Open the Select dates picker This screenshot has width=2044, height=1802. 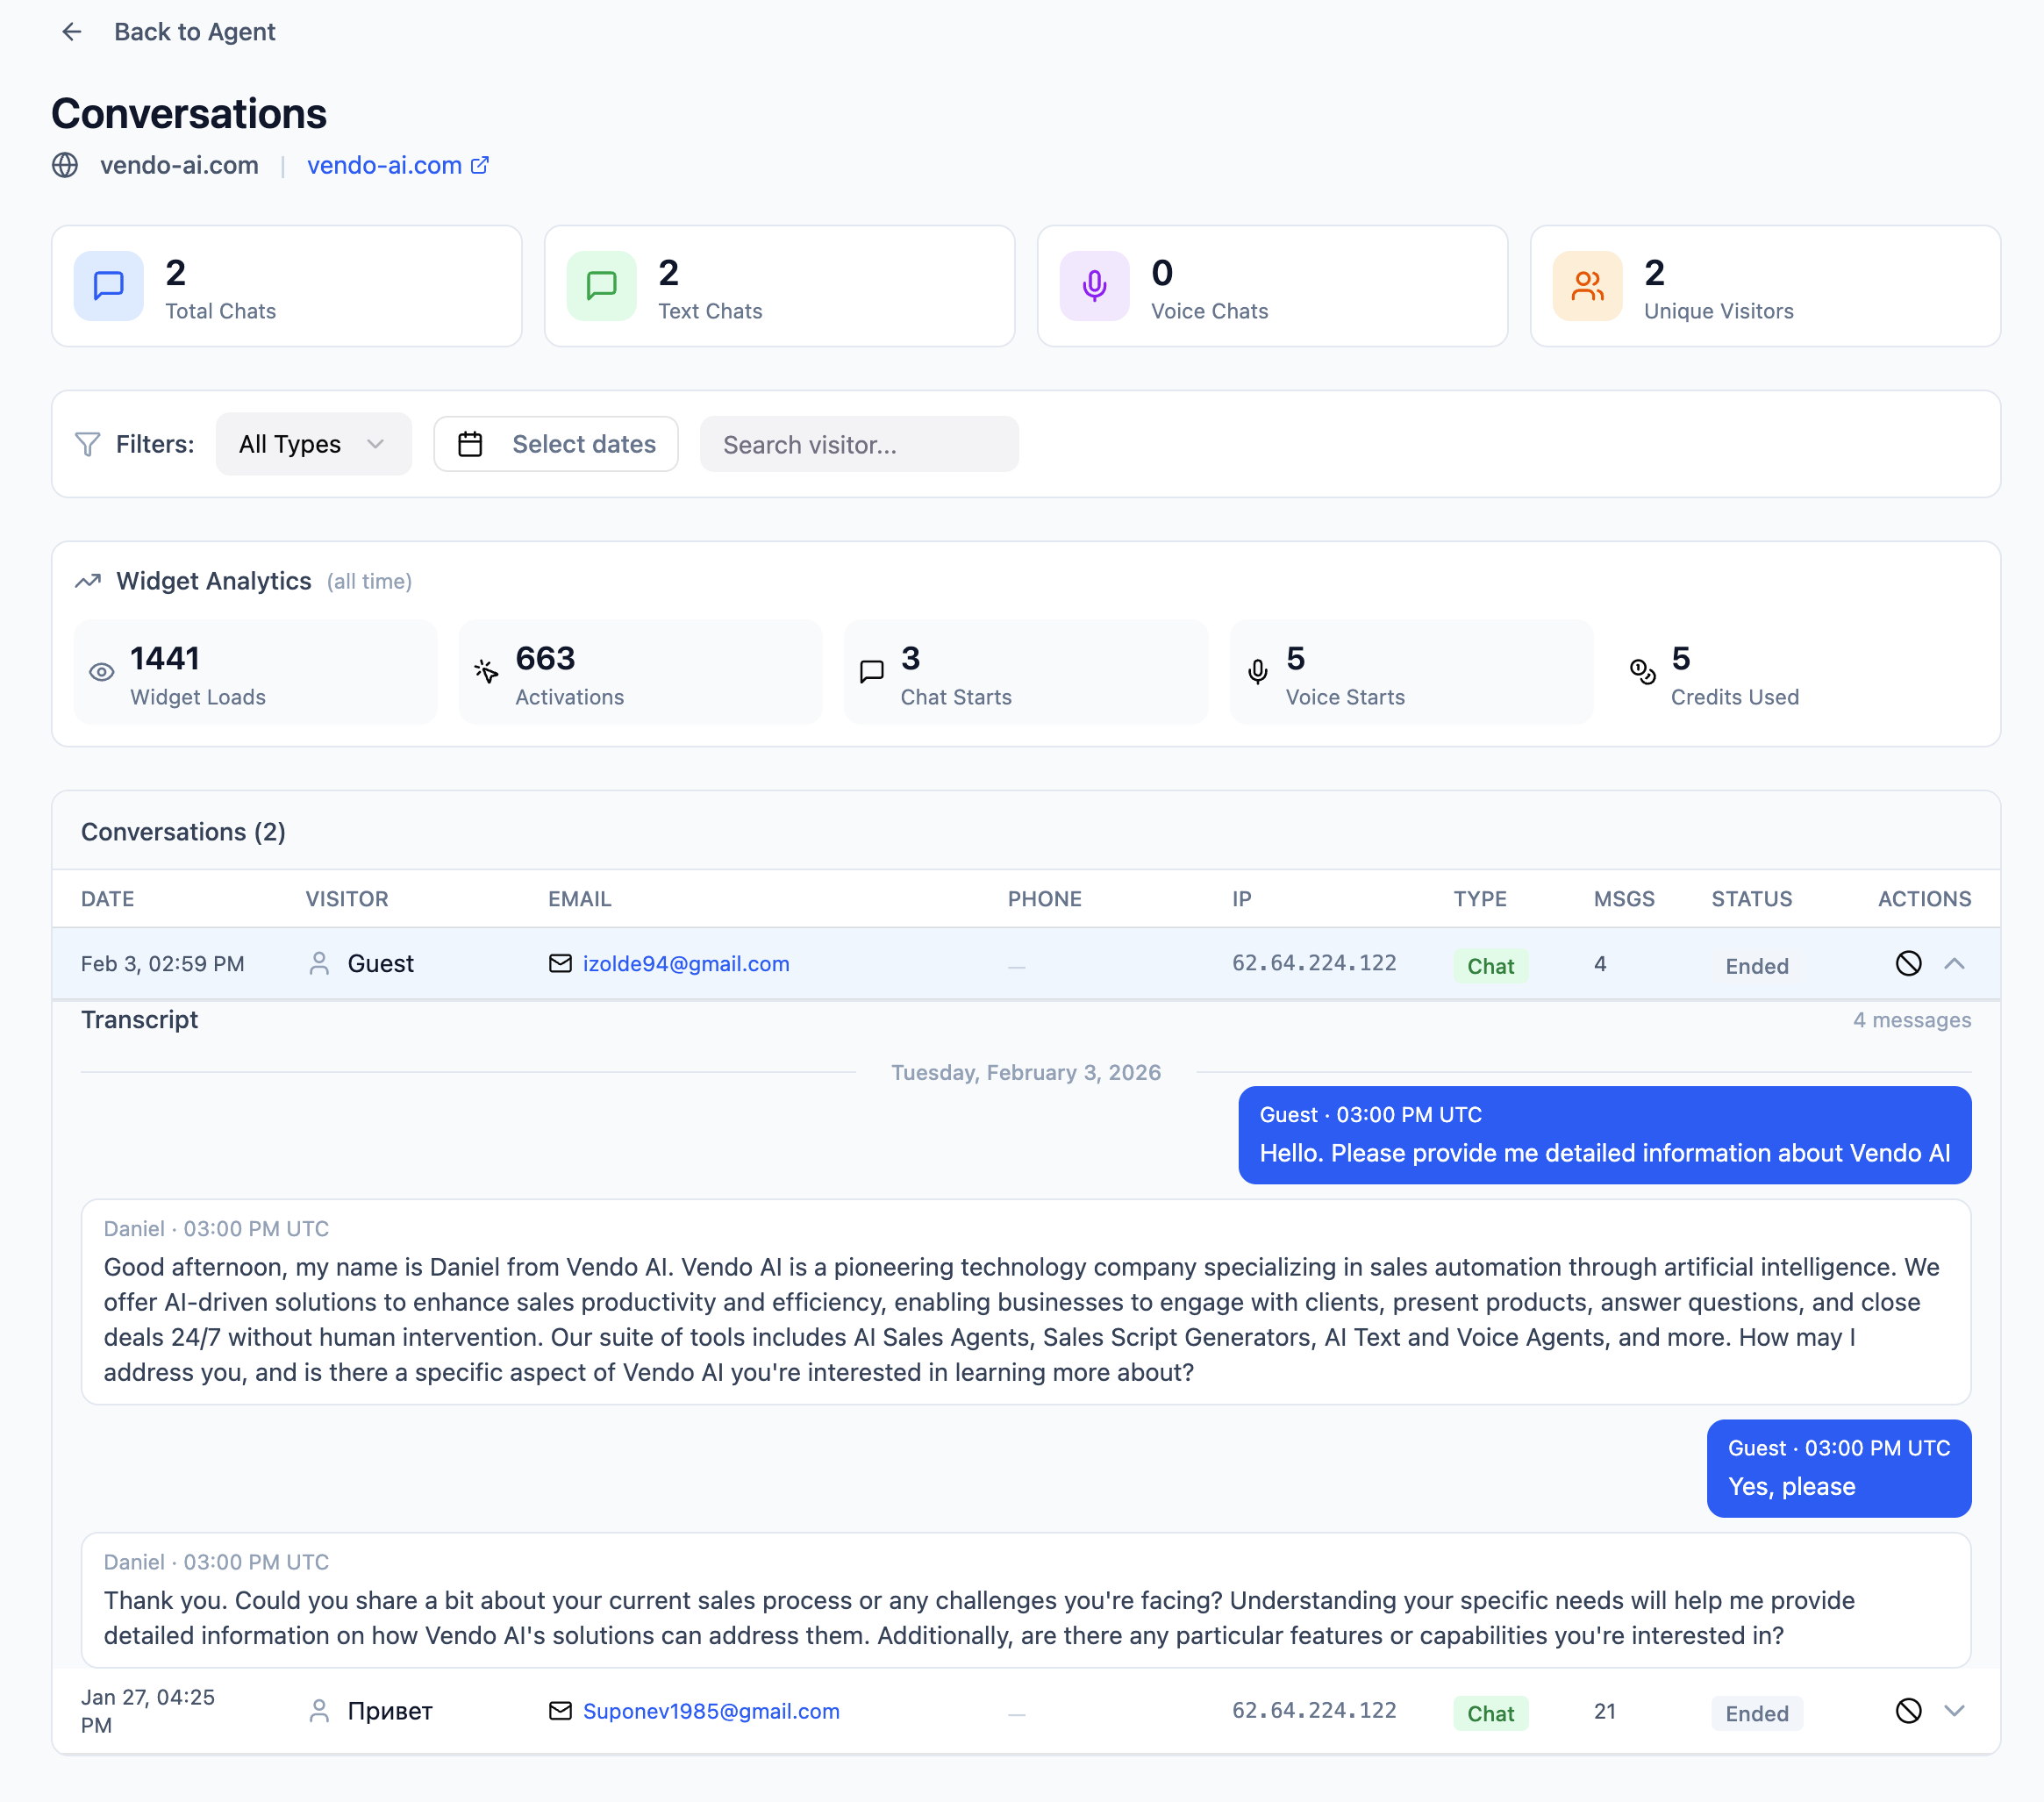coord(556,444)
